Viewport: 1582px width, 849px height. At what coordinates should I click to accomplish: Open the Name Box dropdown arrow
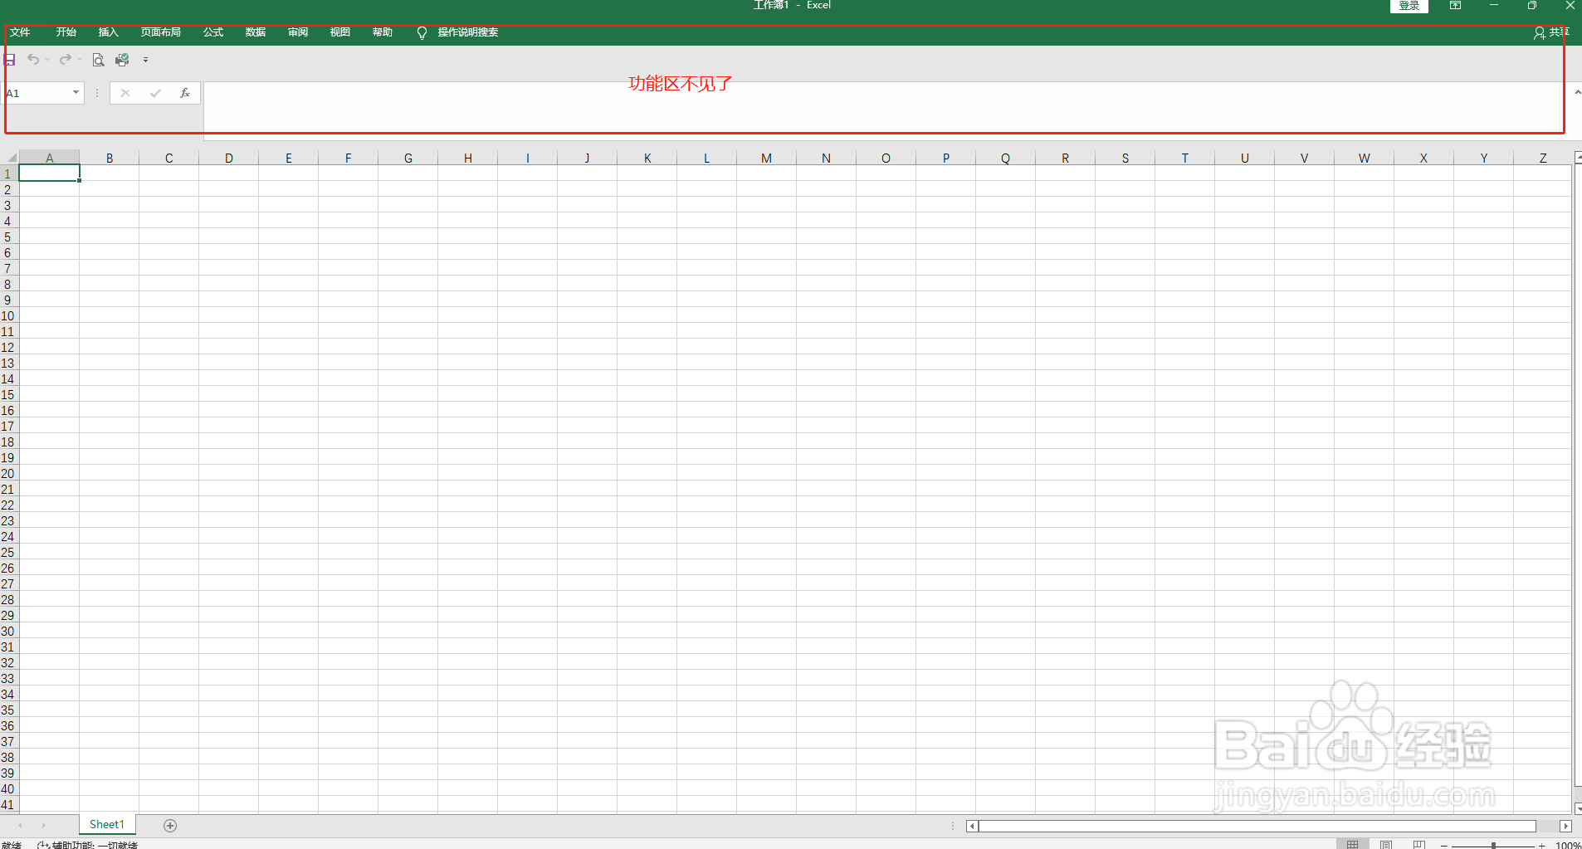(76, 93)
